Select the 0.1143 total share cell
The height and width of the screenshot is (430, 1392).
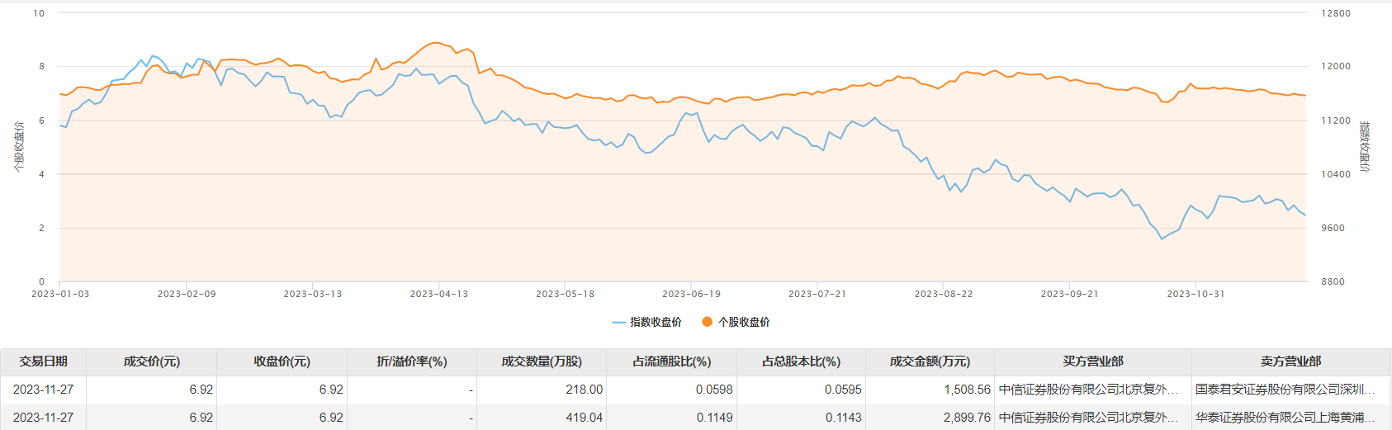[801, 418]
